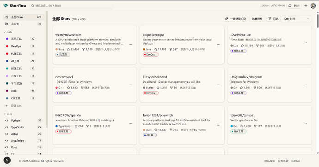Open the Star 时间 sort dropdown

(297, 19)
